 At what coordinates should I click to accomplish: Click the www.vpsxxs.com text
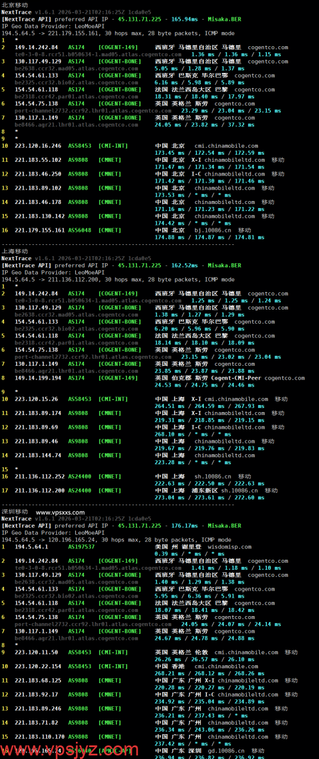[x=60, y=512]
